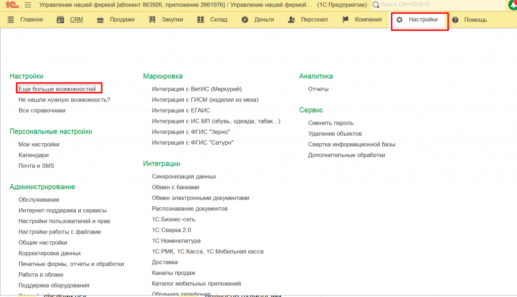Open the CRM section

click(x=77, y=20)
